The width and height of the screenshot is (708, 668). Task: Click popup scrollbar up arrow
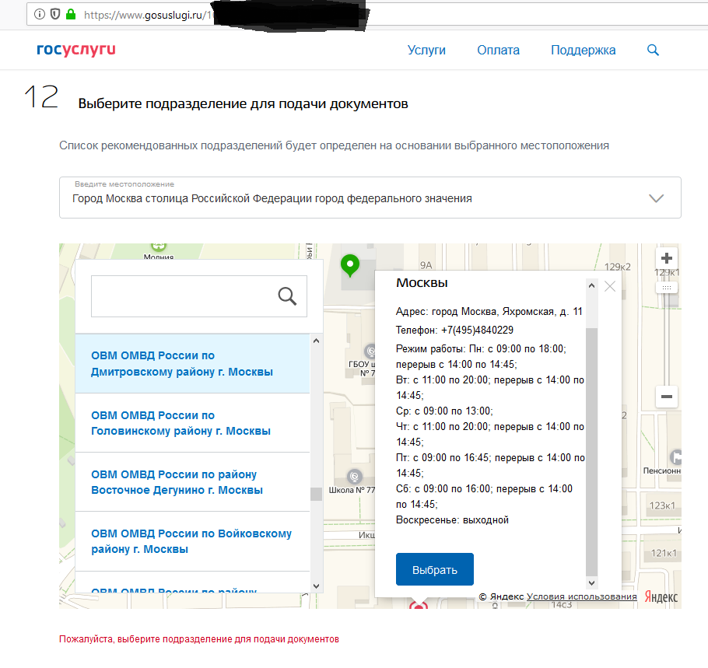click(591, 285)
